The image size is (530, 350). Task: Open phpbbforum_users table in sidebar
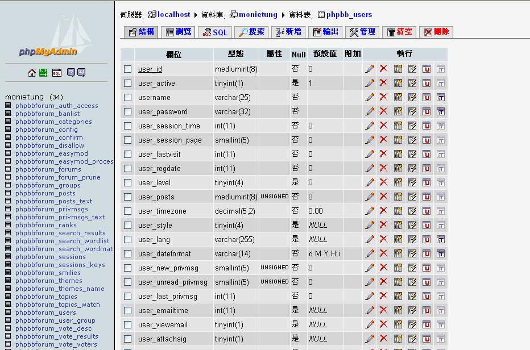(45, 312)
